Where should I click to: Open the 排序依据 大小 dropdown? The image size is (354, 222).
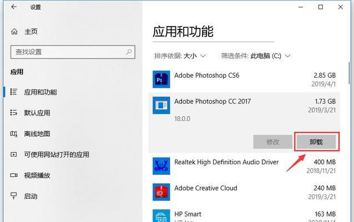click(180, 56)
